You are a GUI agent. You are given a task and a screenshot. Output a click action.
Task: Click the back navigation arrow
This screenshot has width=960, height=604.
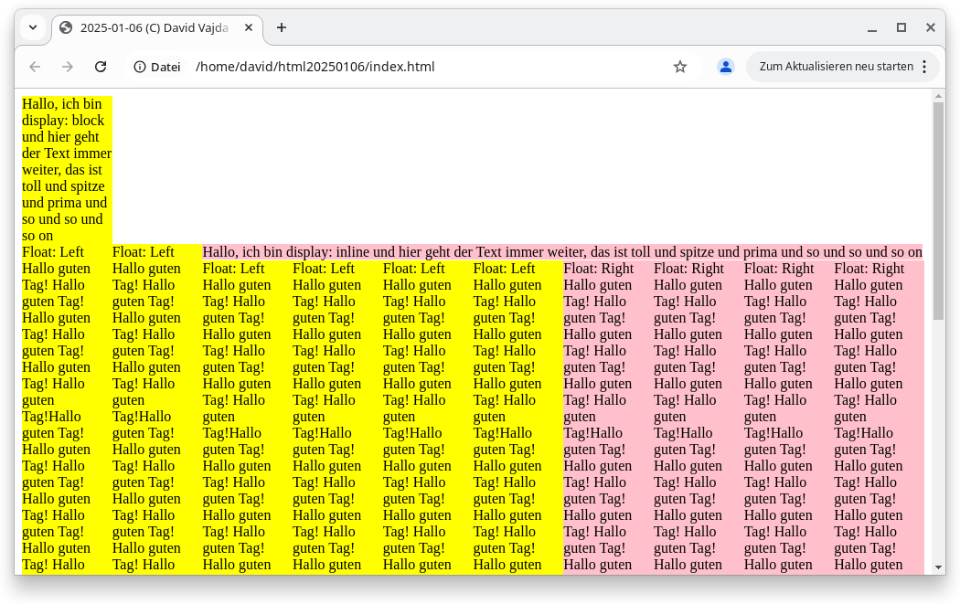coord(34,66)
